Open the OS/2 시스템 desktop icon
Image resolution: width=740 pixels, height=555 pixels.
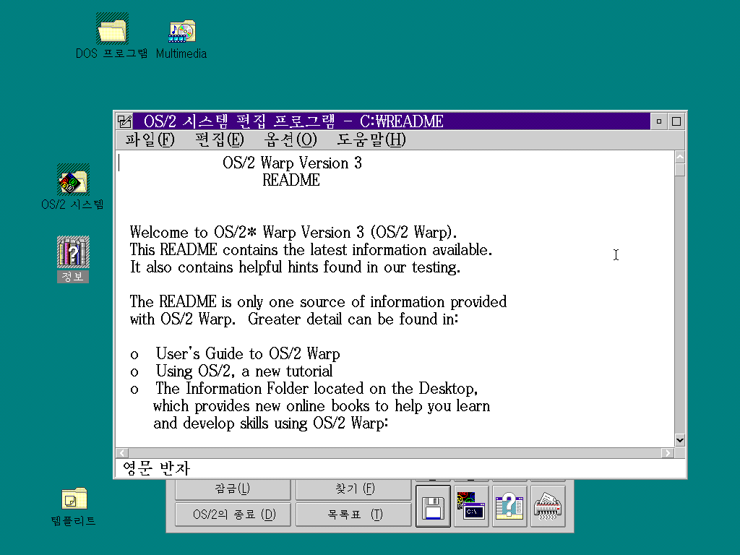point(73,179)
